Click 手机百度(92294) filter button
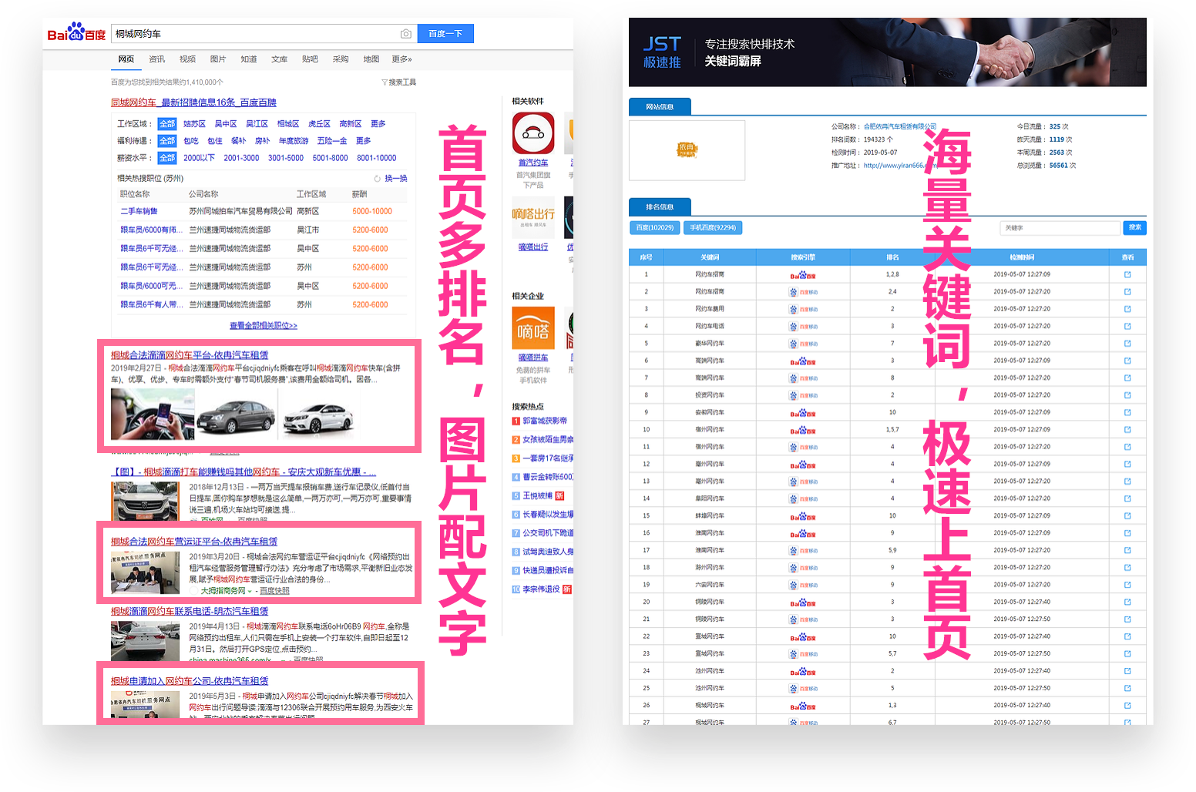The width and height of the screenshot is (1196, 792). [x=713, y=228]
